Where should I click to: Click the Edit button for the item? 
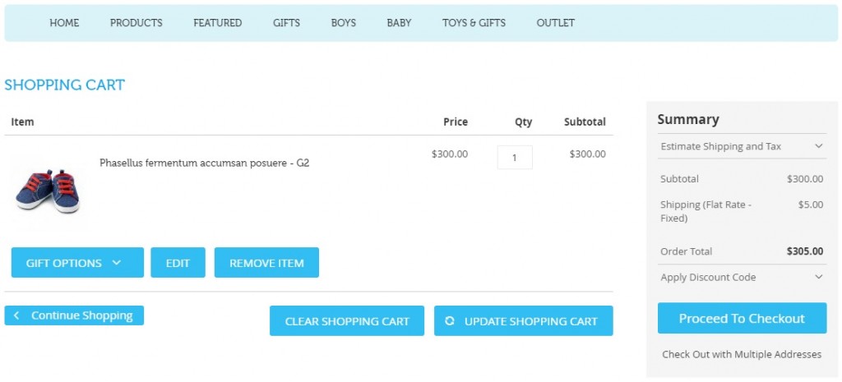coord(178,263)
